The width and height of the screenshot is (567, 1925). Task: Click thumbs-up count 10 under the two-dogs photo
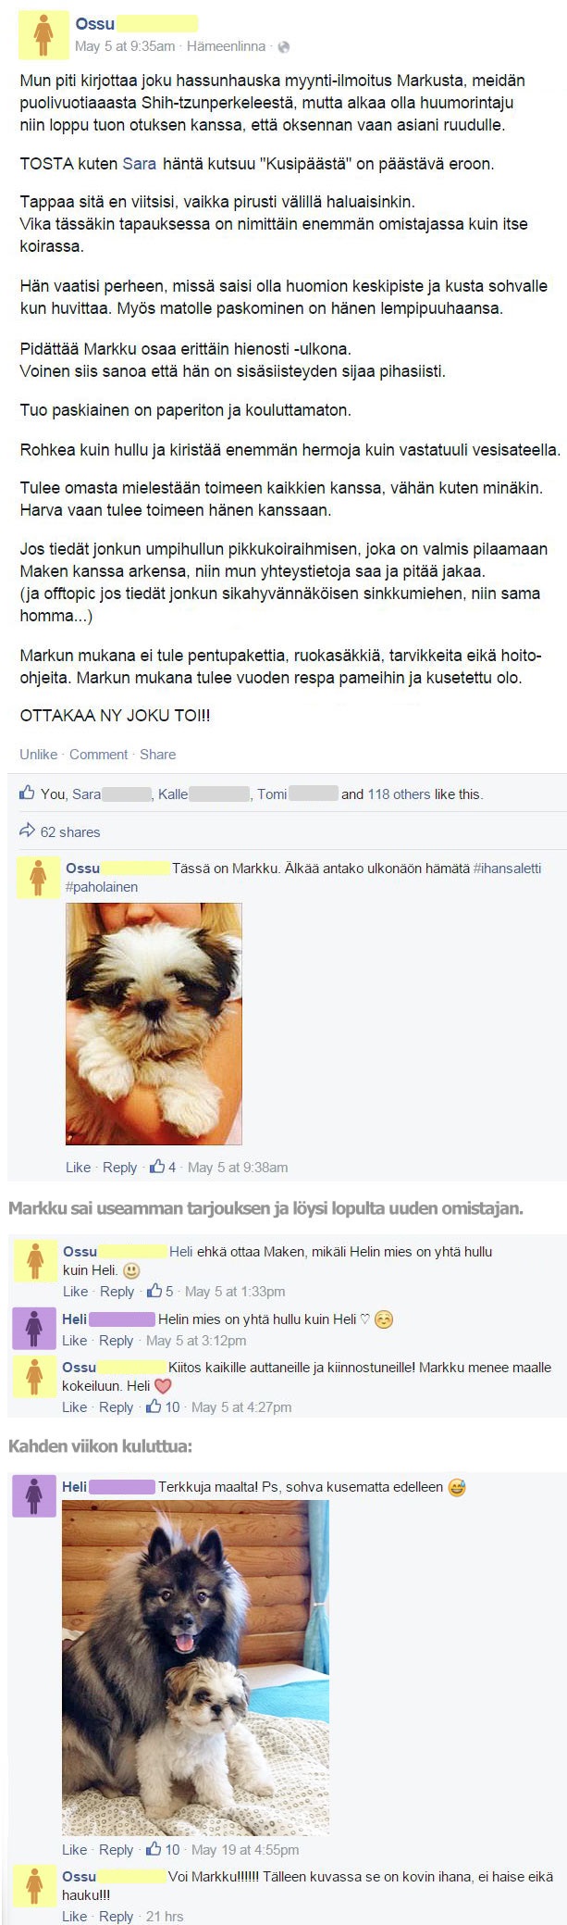[x=165, y=1849]
